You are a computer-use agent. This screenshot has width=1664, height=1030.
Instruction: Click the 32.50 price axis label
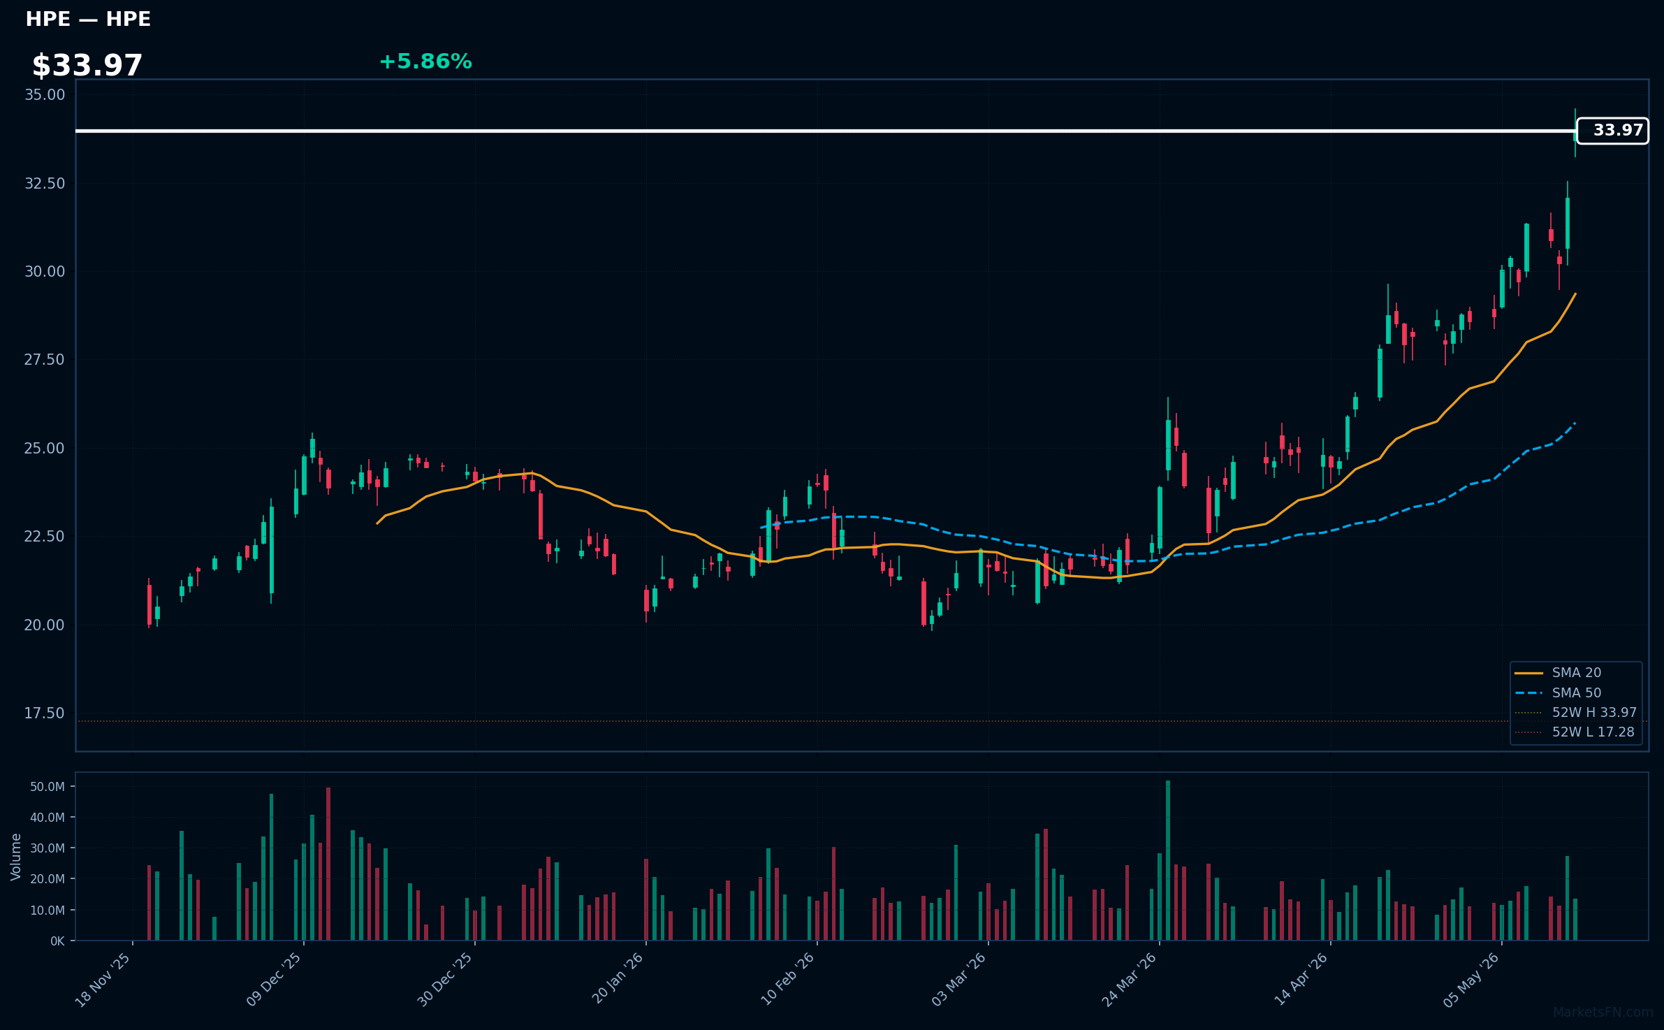click(45, 184)
